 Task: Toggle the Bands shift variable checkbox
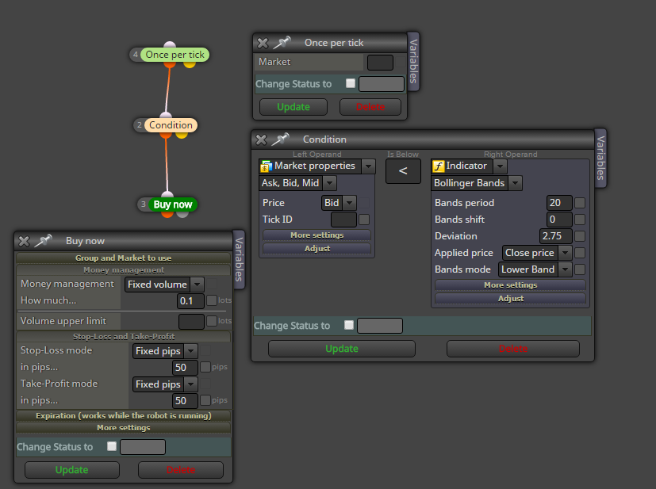(x=580, y=220)
